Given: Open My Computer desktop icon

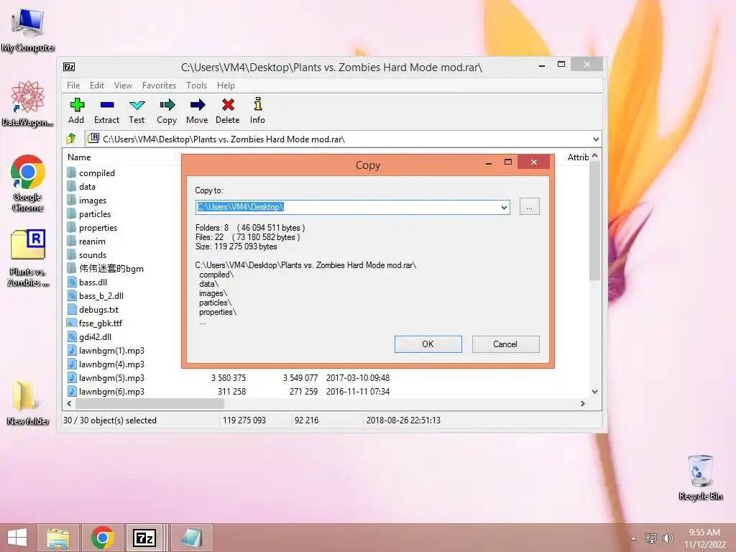Looking at the screenshot, I should 28,29.
